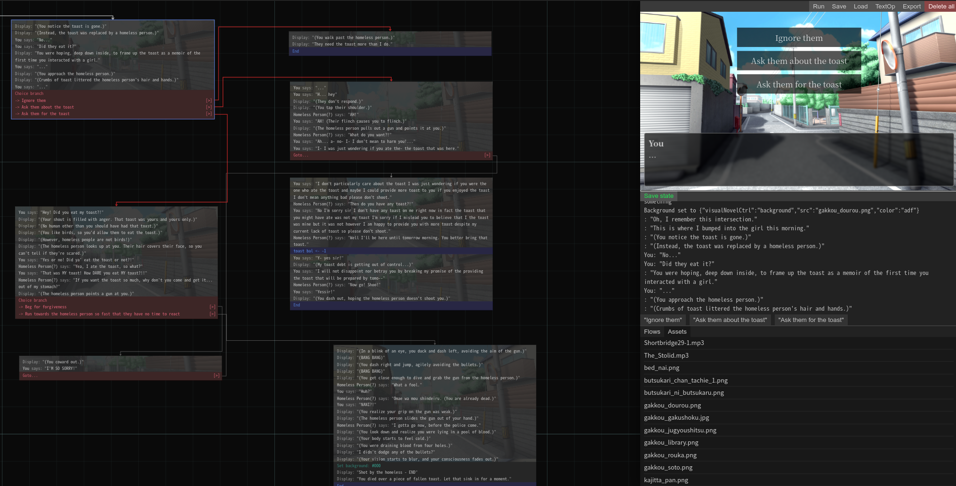Select the "Ask them for the toast" history choice
The height and width of the screenshot is (486, 956).
click(x=811, y=320)
